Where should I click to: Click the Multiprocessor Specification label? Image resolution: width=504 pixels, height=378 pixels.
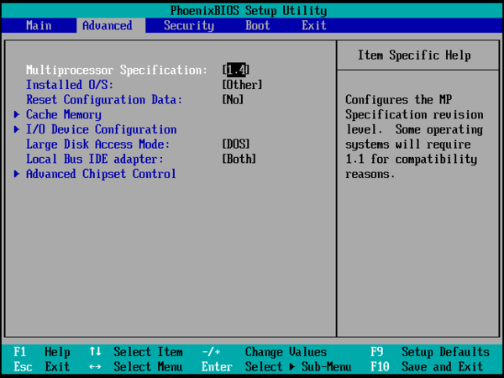pos(116,70)
